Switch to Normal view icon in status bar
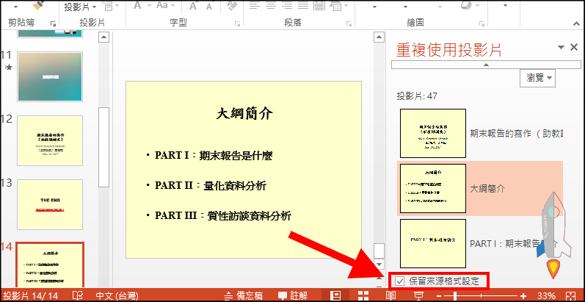Screen dimensions: 585x302 point(336,295)
